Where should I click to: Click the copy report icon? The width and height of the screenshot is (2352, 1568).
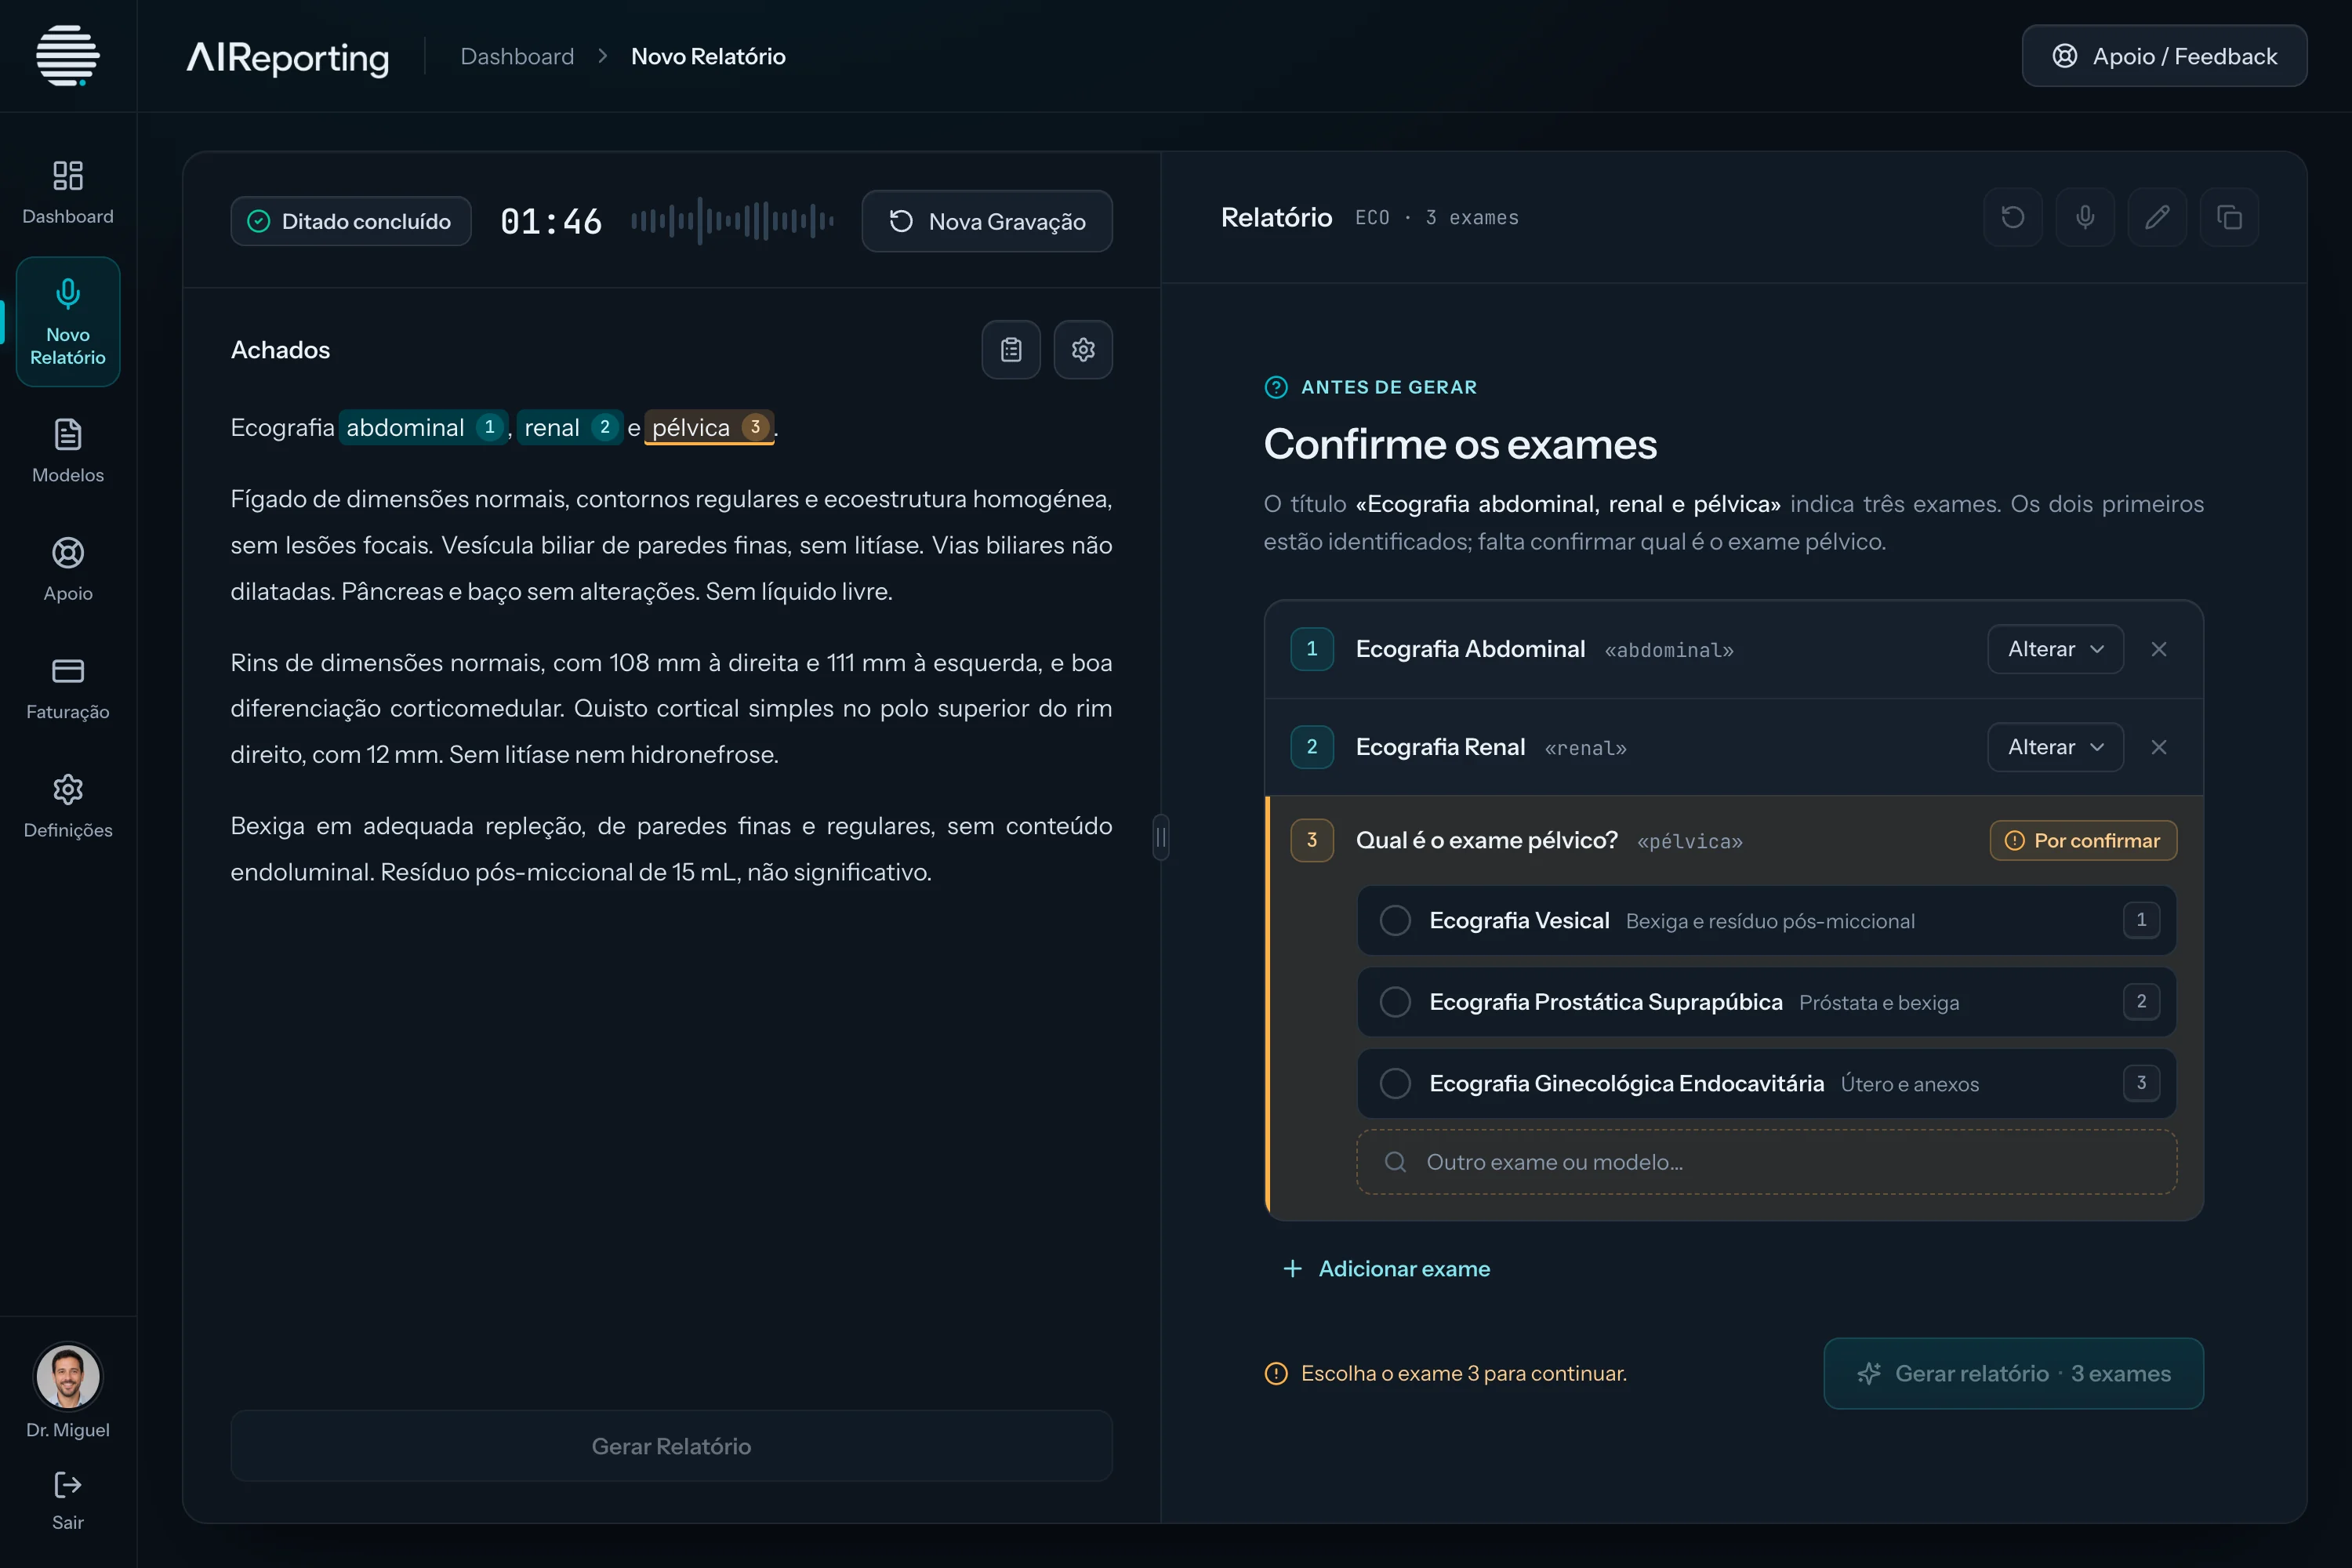2229,217
